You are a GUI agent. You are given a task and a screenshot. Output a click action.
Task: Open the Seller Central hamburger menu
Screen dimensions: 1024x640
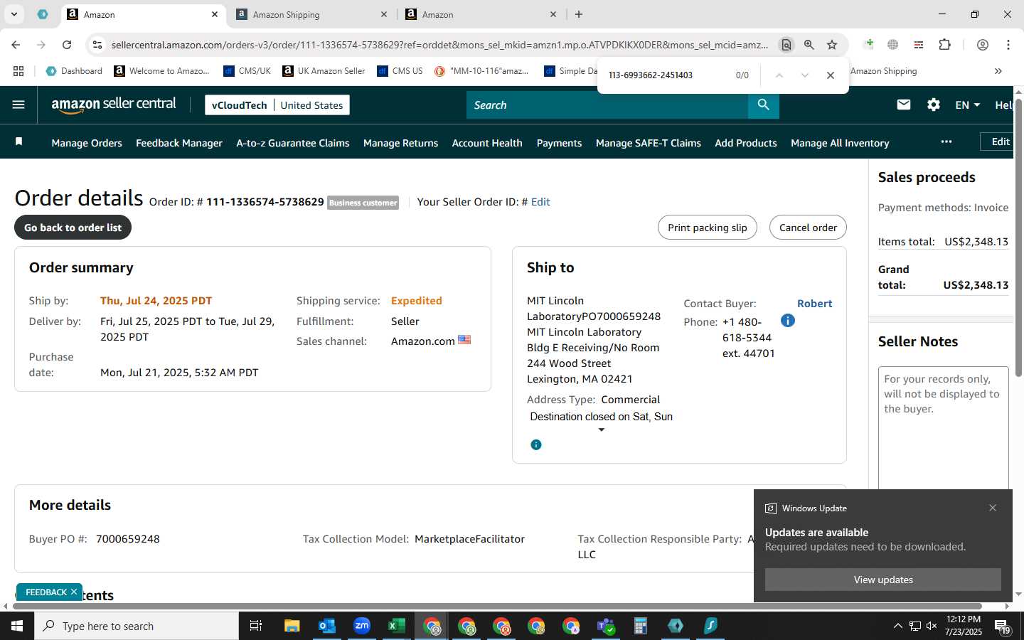pos(18,105)
